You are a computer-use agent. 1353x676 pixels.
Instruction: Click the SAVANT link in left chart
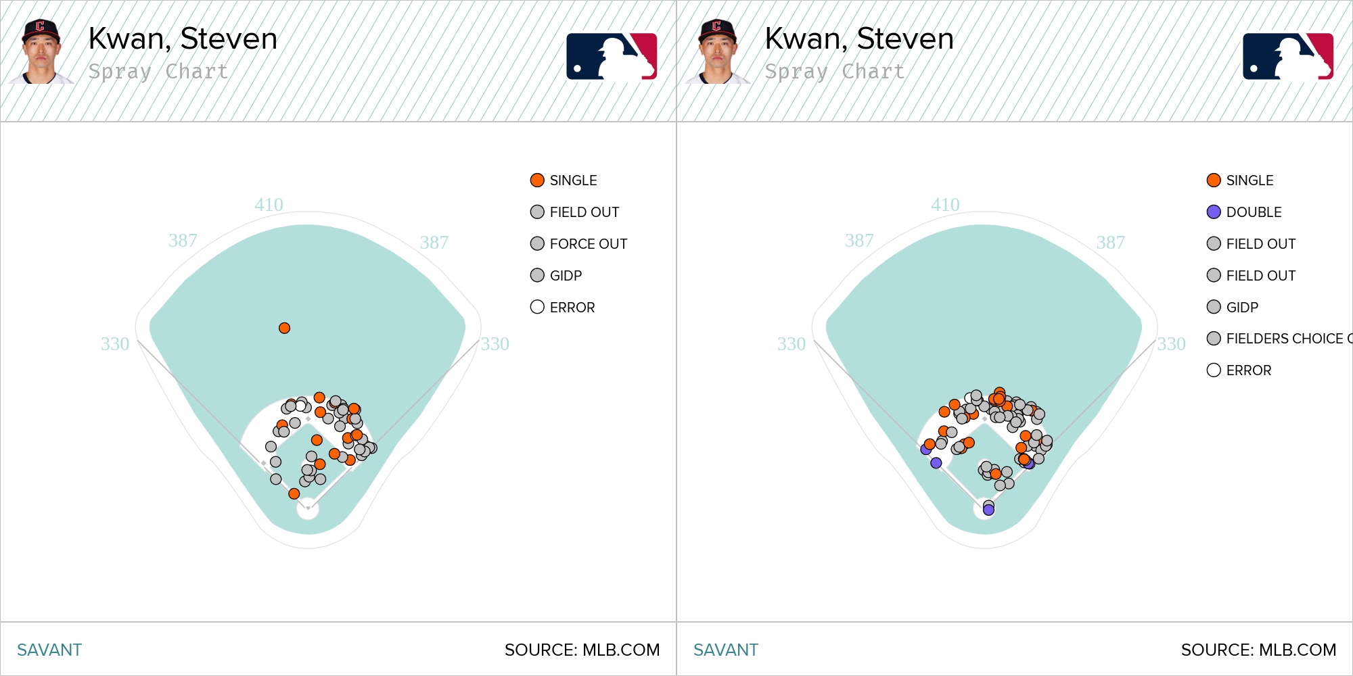pos(49,650)
